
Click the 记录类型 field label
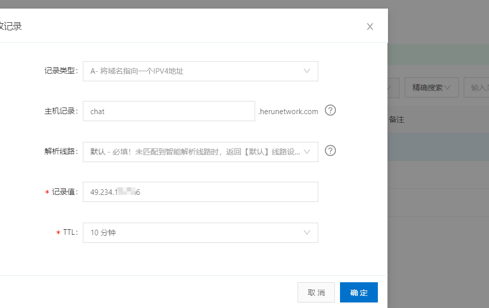(x=60, y=71)
